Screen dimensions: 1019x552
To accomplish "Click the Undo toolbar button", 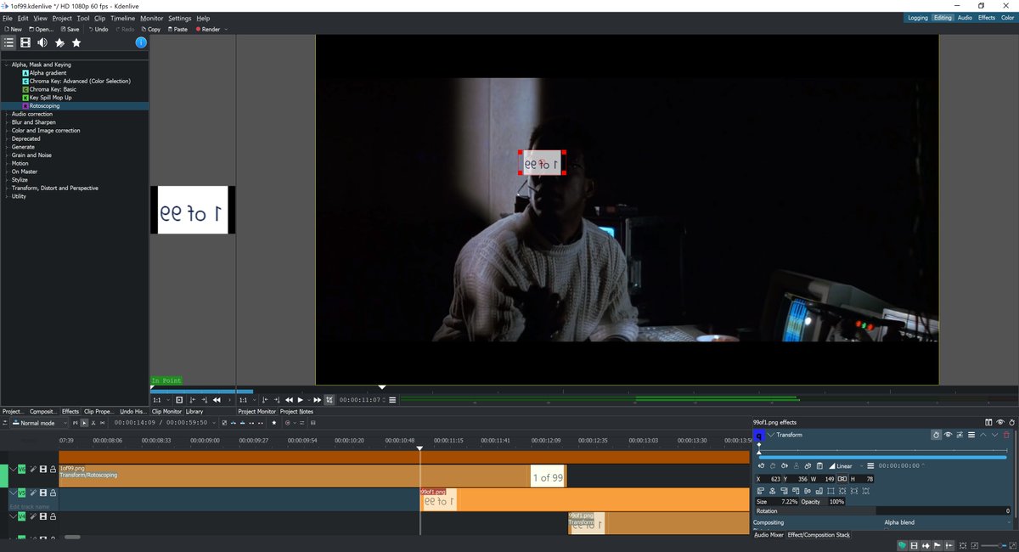I will (98, 29).
